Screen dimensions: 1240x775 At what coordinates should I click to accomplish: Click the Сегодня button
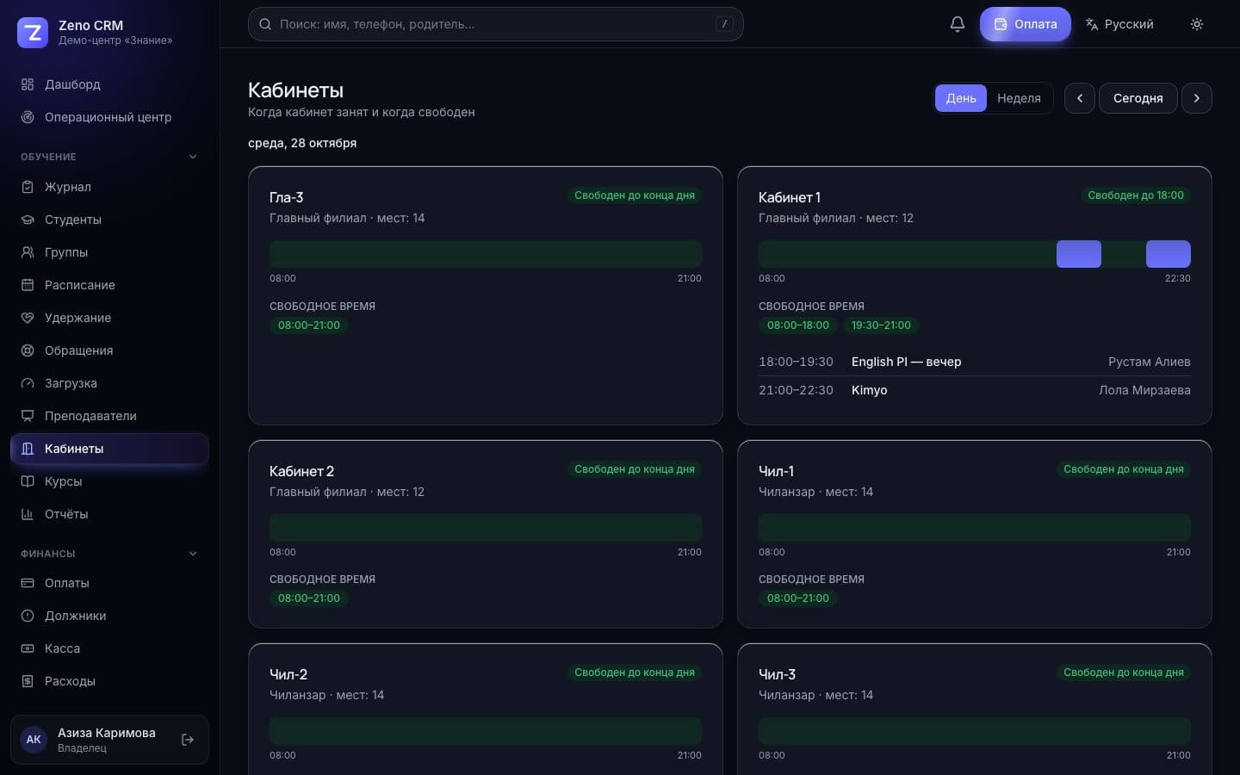coord(1138,98)
